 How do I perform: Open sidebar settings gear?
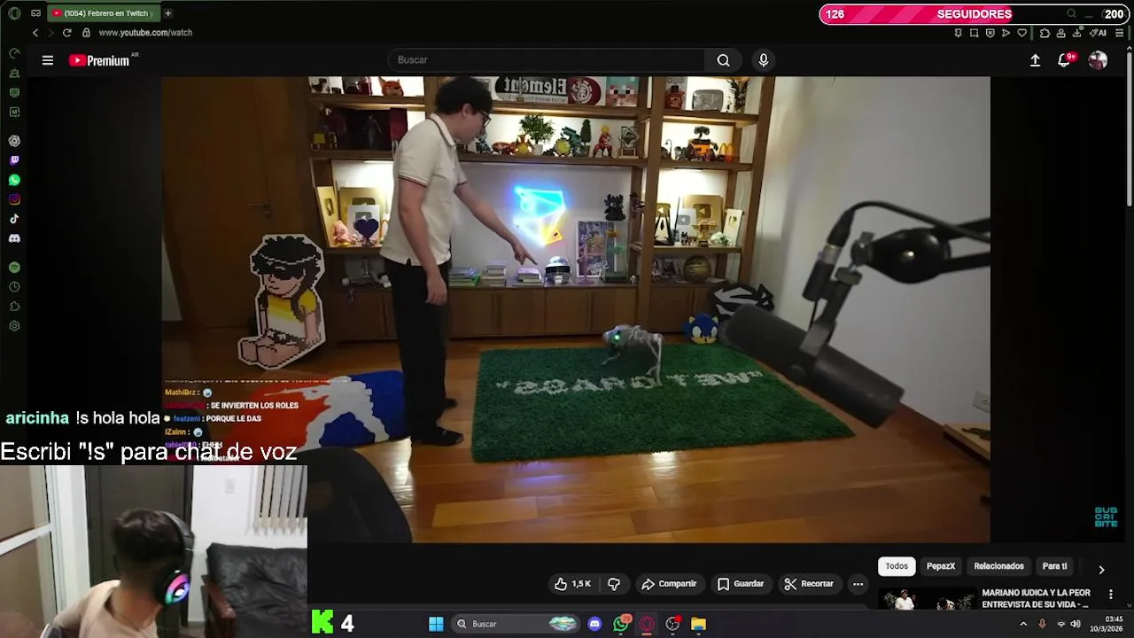[x=14, y=326]
